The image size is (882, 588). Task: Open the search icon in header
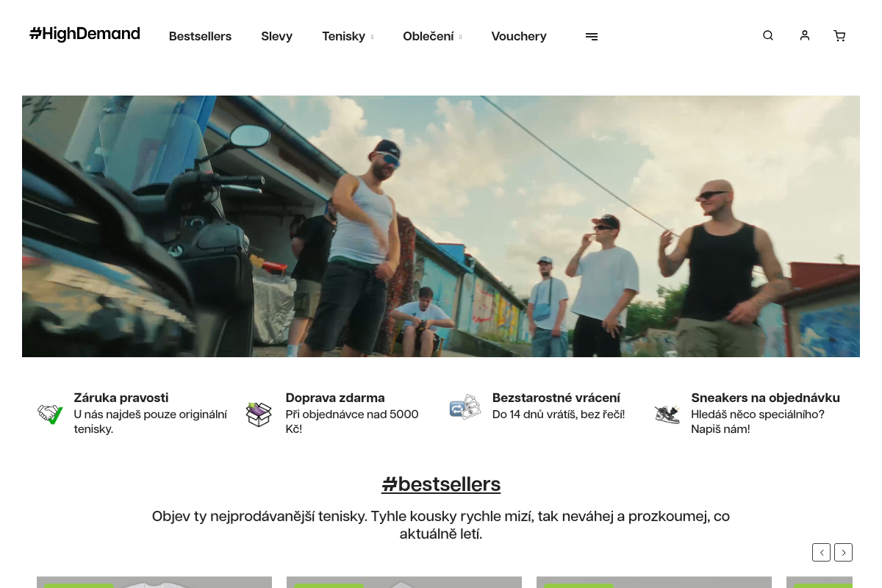(768, 35)
